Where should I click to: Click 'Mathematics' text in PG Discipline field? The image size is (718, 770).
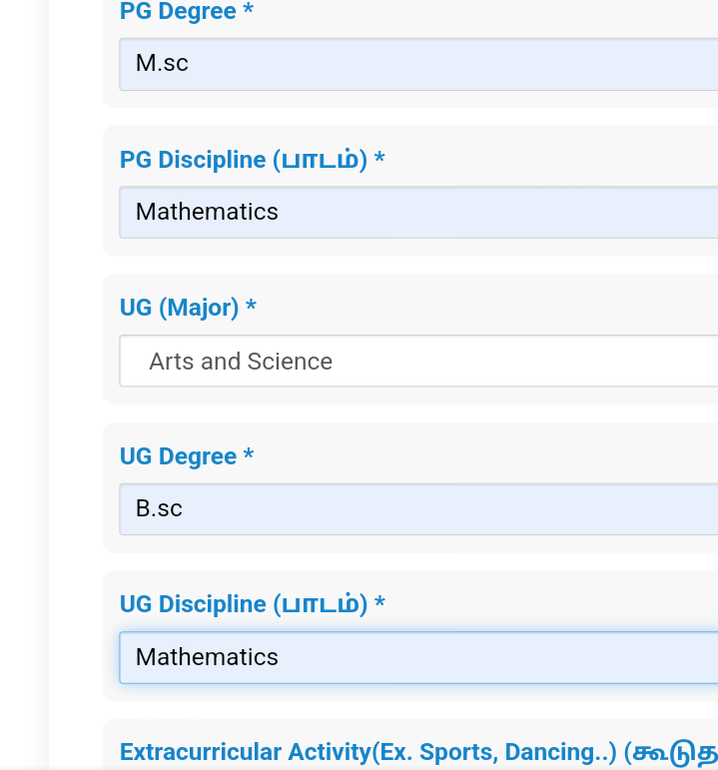pyautogui.click(x=207, y=212)
